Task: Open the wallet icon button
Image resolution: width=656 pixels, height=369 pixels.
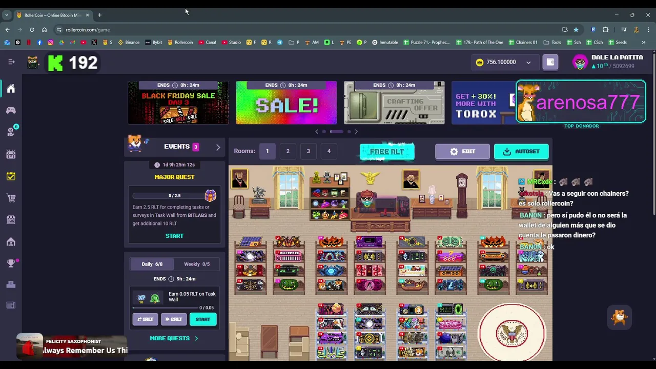Action: tap(550, 62)
